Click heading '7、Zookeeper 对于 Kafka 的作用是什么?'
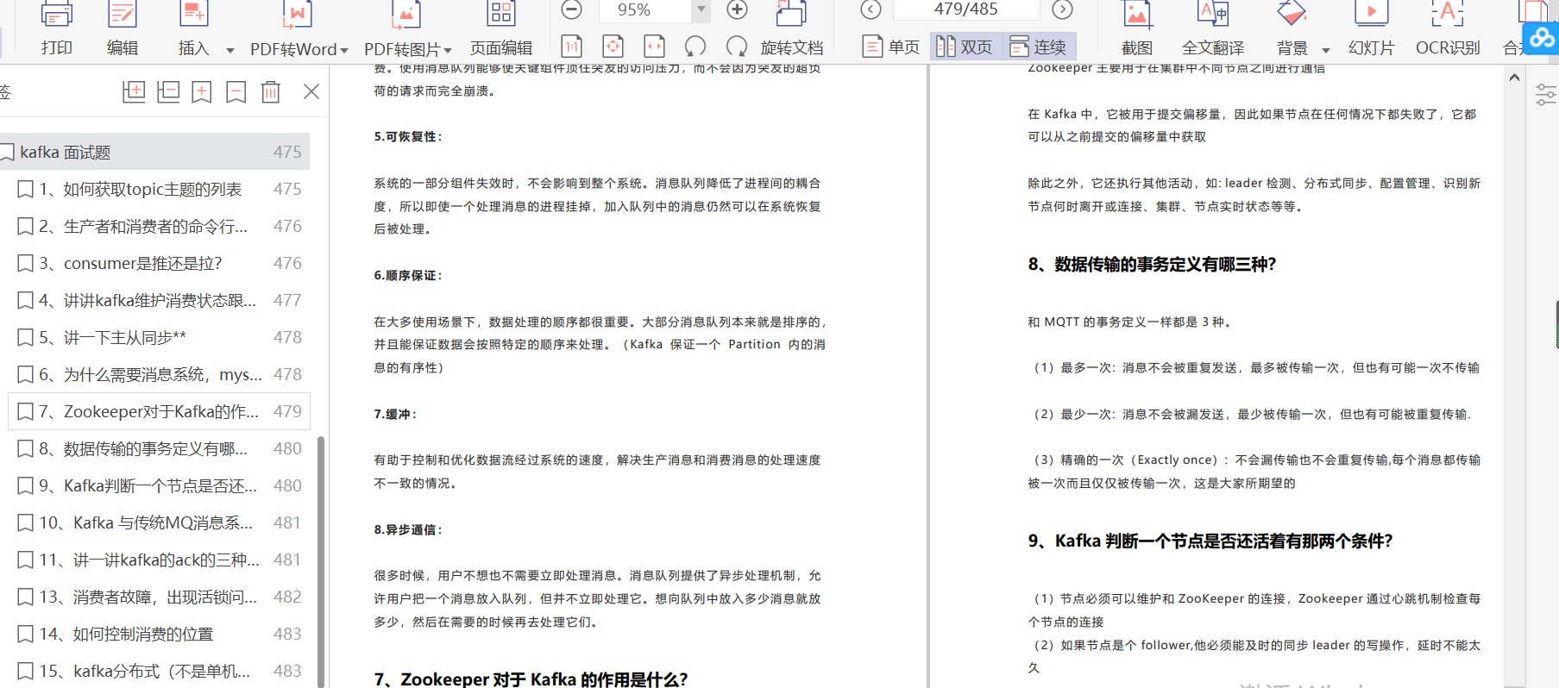This screenshot has height=688, width=1559. pos(531,679)
